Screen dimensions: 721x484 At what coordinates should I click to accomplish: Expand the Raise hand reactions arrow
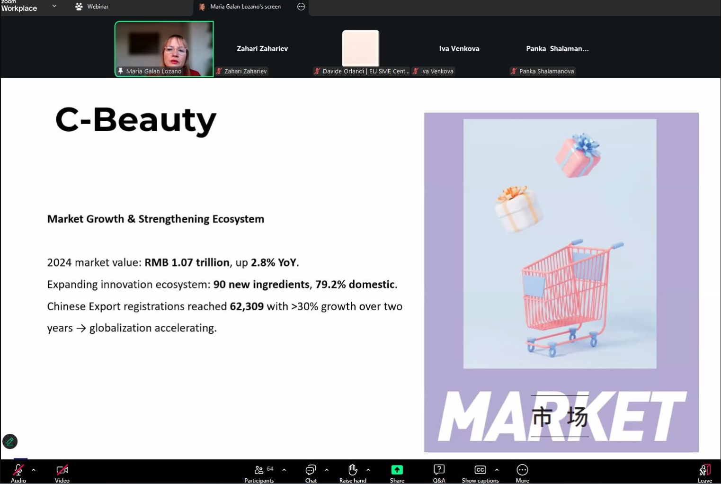click(x=368, y=470)
